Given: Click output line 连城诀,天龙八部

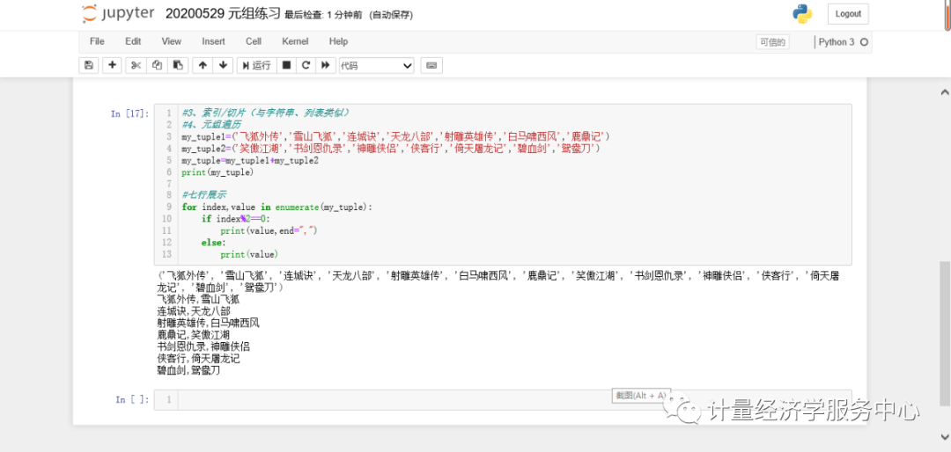Looking at the screenshot, I should pos(194,310).
